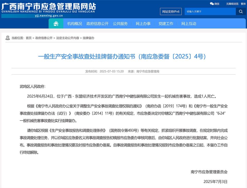
Task: Click the yjj.nanning.gov.cn URL text
Action: (x=49, y=16)
